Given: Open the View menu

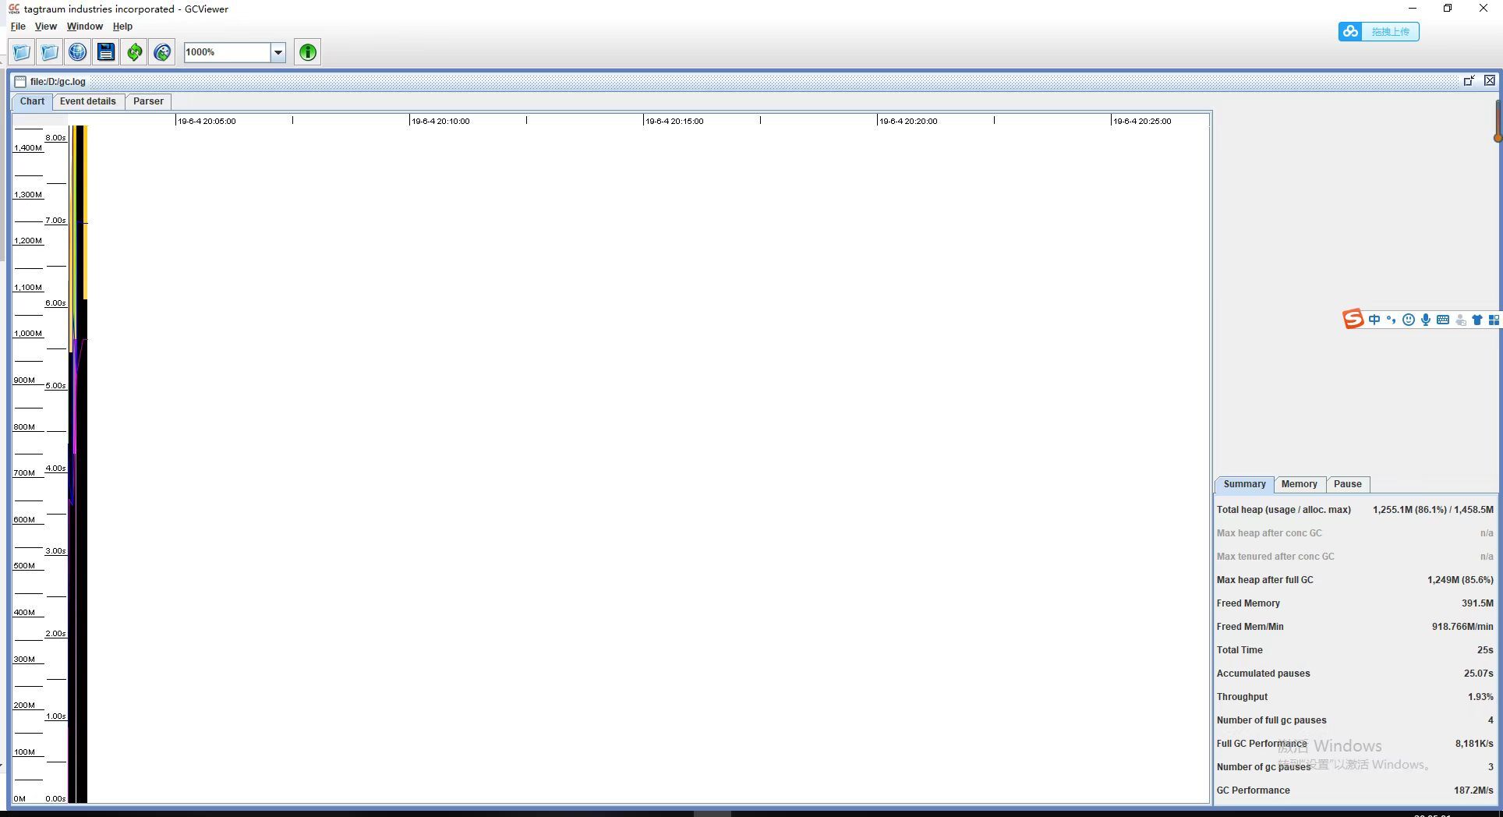Looking at the screenshot, I should (45, 27).
